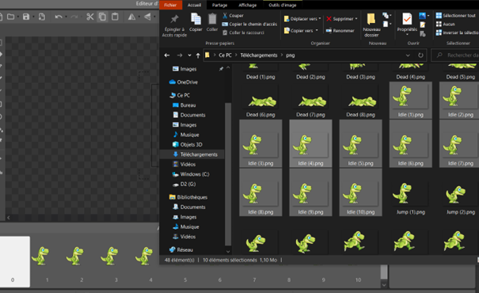Click Épingler à Accès rapide pin icon
The image size is (479, 293).
point(174,19)
